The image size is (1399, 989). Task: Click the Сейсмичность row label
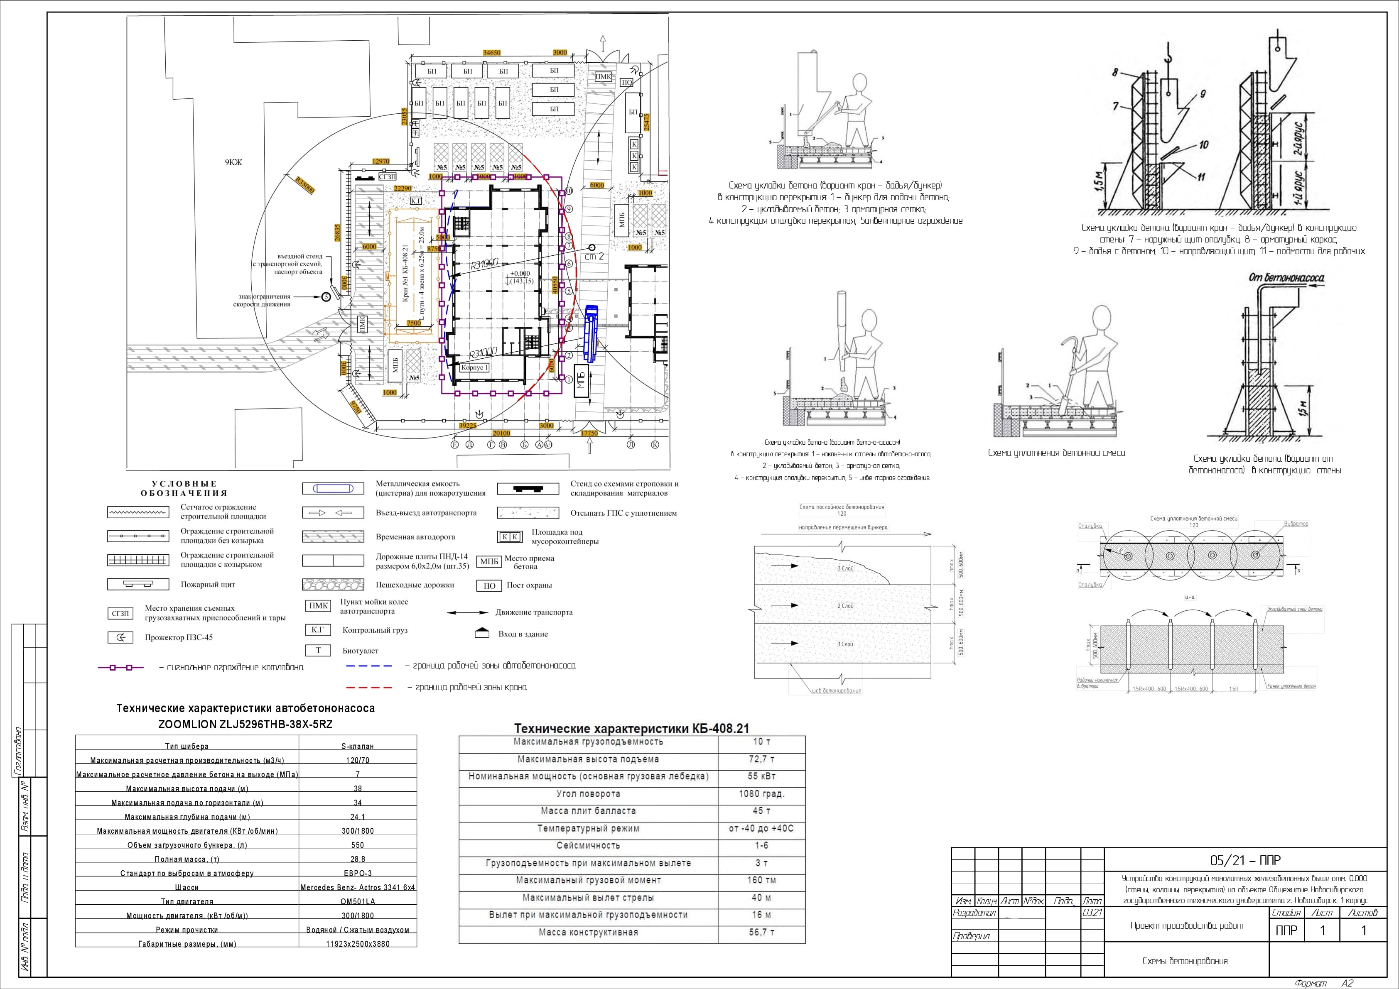coord(588,846)
